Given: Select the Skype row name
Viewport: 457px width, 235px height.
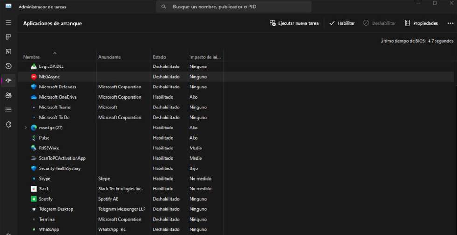Looking at the screenshot, I should 45,179.
